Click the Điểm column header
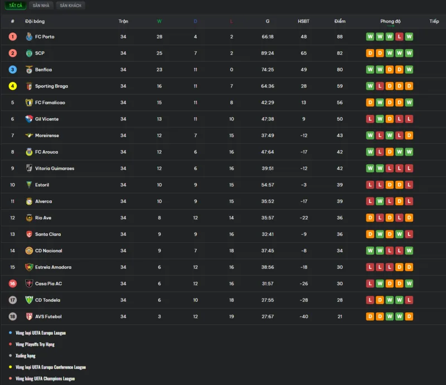 tap(340, 21)
